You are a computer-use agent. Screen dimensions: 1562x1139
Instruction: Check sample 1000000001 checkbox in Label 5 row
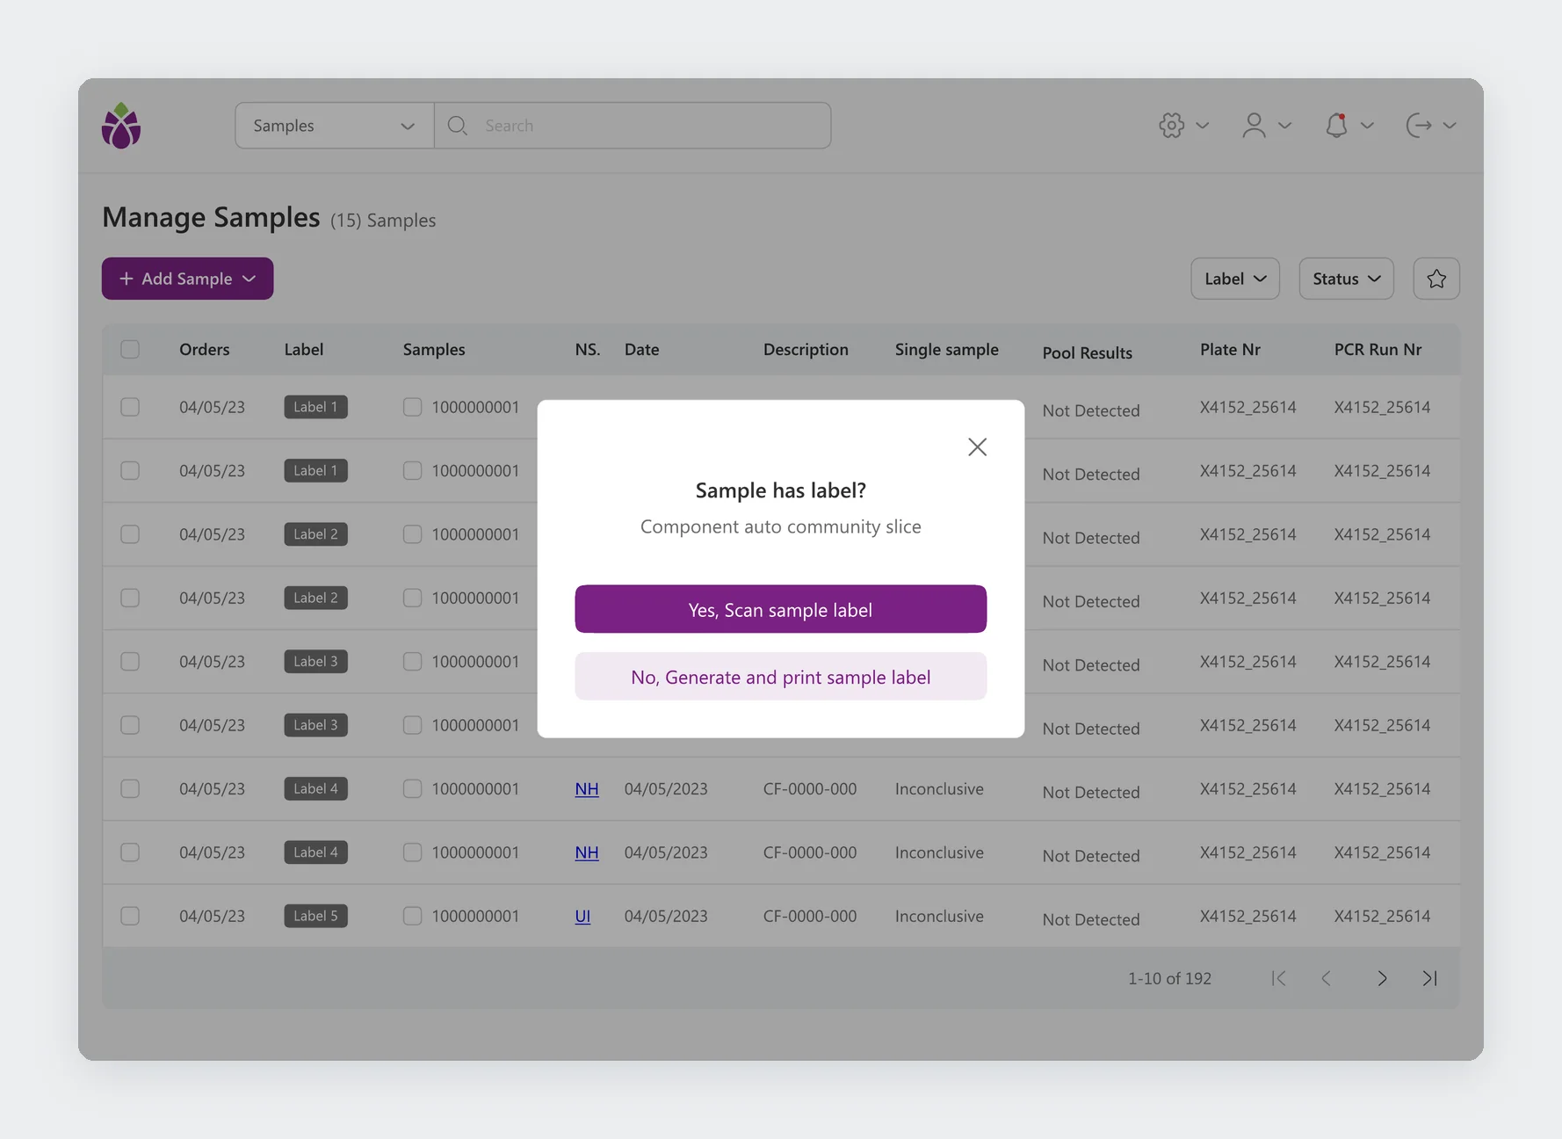412,916
